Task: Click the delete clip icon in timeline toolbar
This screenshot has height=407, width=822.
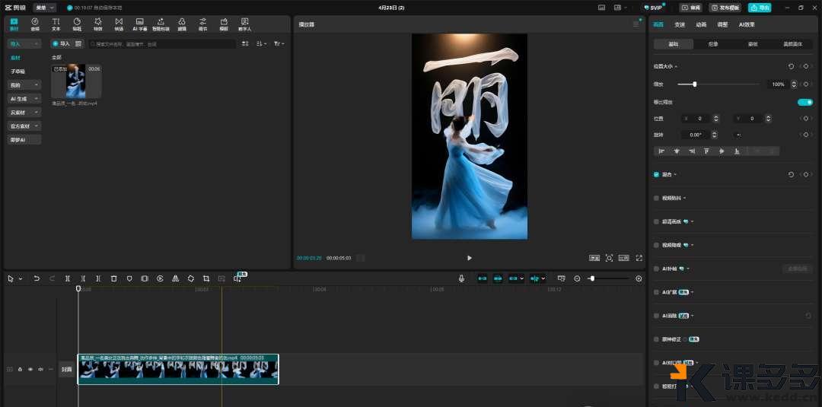Action: (113, 278)
